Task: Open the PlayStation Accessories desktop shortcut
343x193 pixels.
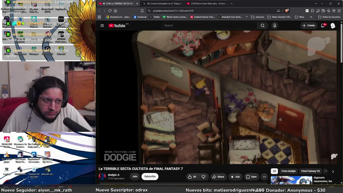Action: tap(34, 157)
